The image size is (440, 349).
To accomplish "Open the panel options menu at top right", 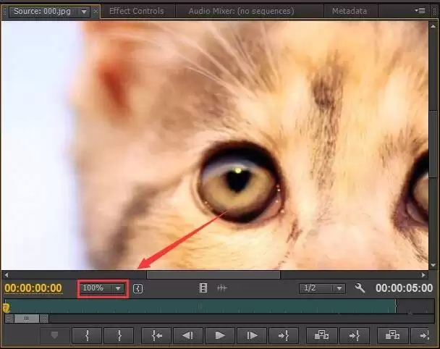I will 420,11.
